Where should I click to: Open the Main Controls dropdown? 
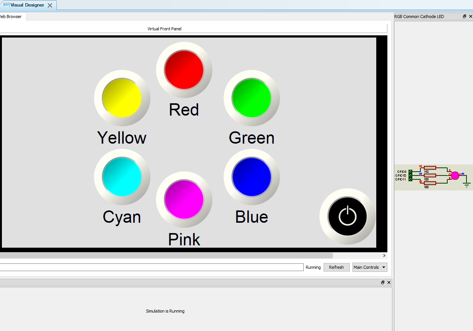369,267
